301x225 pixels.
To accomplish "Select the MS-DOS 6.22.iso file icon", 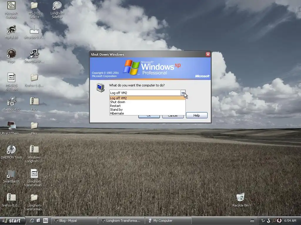I will 11,77.
